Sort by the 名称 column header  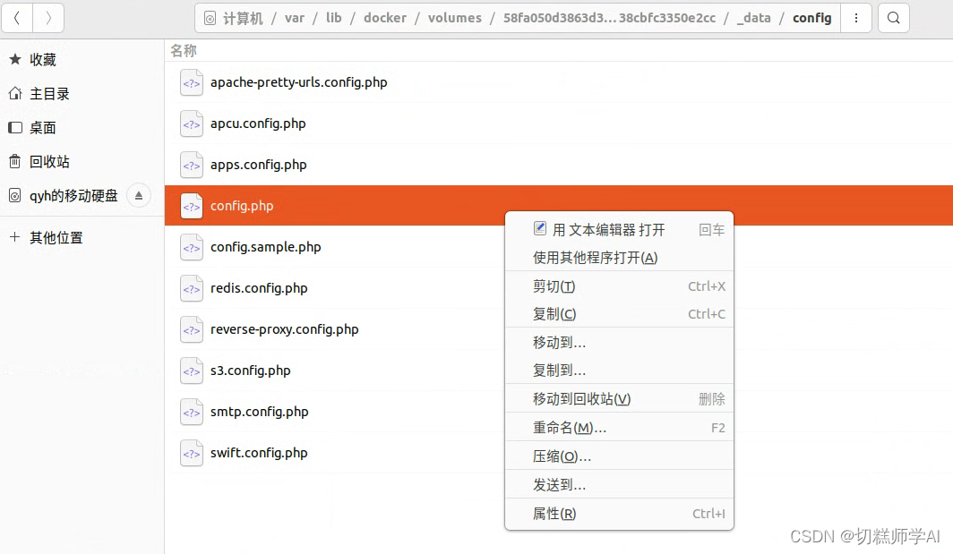[184, 51]
